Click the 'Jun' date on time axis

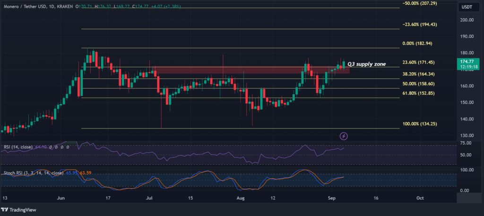pyautogui.click(x=61, y=198)
